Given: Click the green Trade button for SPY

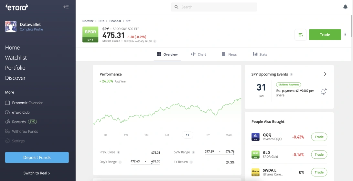Looking at the screenshot, I should pyautogui.click(x=325, y=35).
